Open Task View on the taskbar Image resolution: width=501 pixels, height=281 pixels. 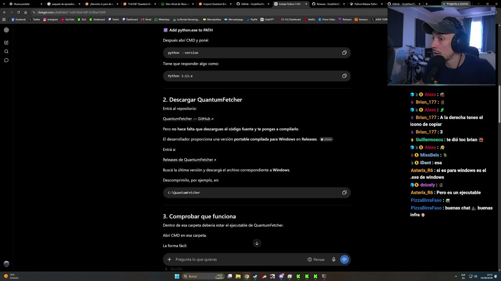tap(230, 276)
